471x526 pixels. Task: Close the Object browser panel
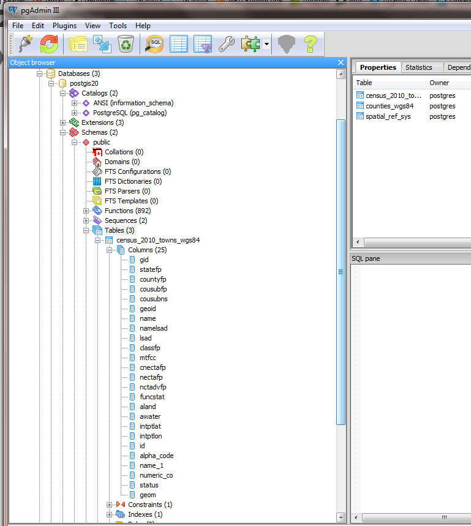click(341, 62)
